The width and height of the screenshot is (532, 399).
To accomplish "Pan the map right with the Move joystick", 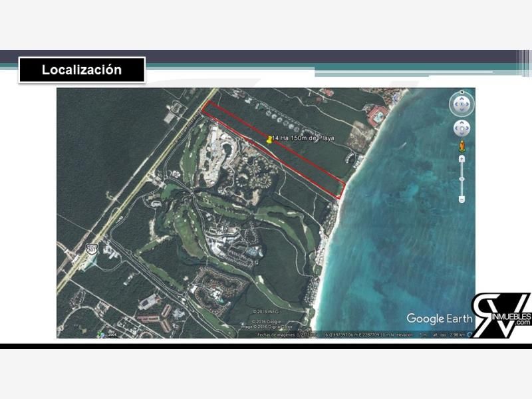I will [x=467, y=128].
